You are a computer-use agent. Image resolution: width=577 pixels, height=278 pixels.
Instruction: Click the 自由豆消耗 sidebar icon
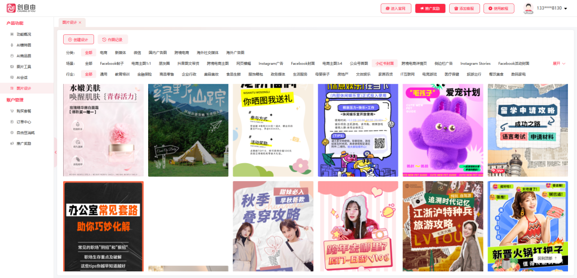coord(12,132)
